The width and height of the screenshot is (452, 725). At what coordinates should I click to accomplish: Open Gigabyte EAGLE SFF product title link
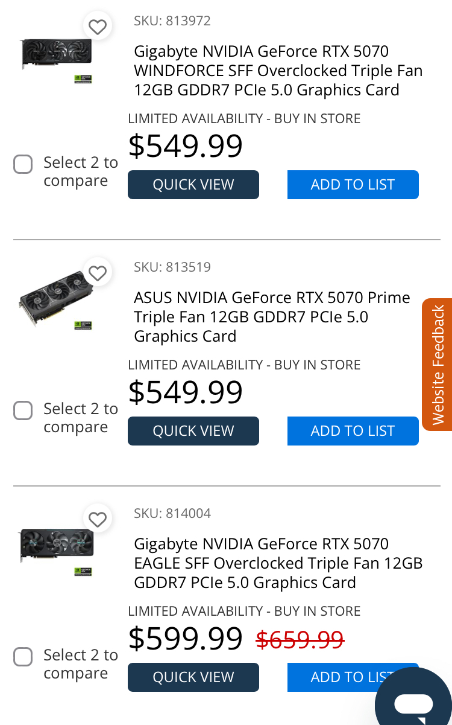pos(278,563)
